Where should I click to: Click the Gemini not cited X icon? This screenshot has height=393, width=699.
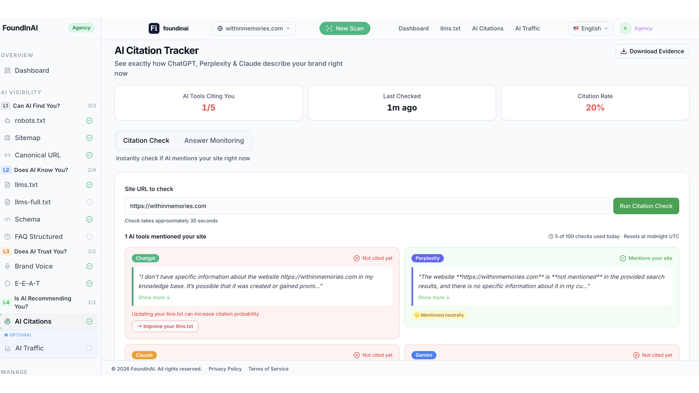636,355
